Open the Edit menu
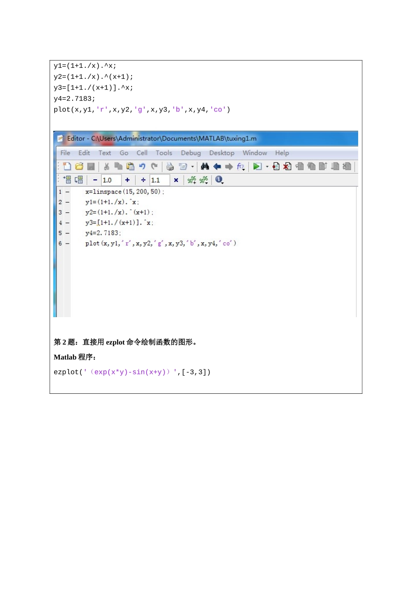This screenshot has height=592, width=418. pyautogui.click(x=84, y=153)
